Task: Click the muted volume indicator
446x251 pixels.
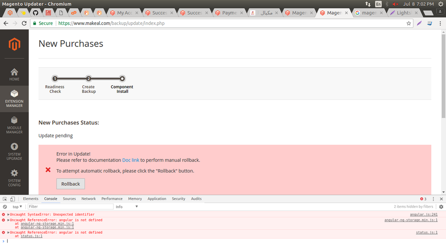Action: point(395,4)
